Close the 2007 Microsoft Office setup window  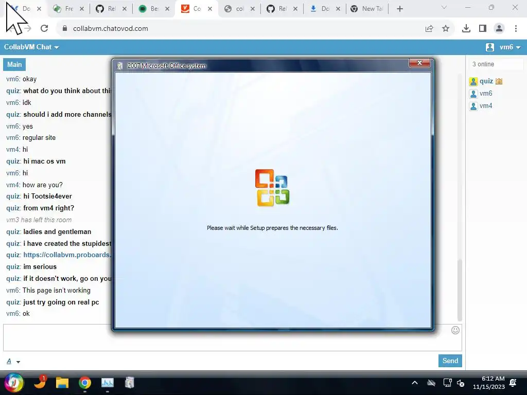[x=419, y=63]
